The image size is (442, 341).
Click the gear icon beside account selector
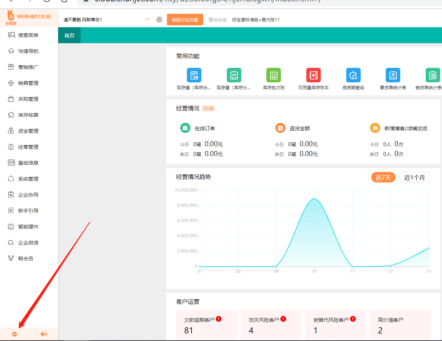tap(159, 20)
